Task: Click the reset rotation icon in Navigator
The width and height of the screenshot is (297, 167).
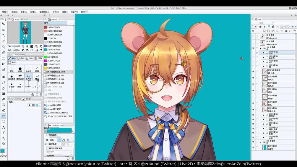Action: [32, 50]
